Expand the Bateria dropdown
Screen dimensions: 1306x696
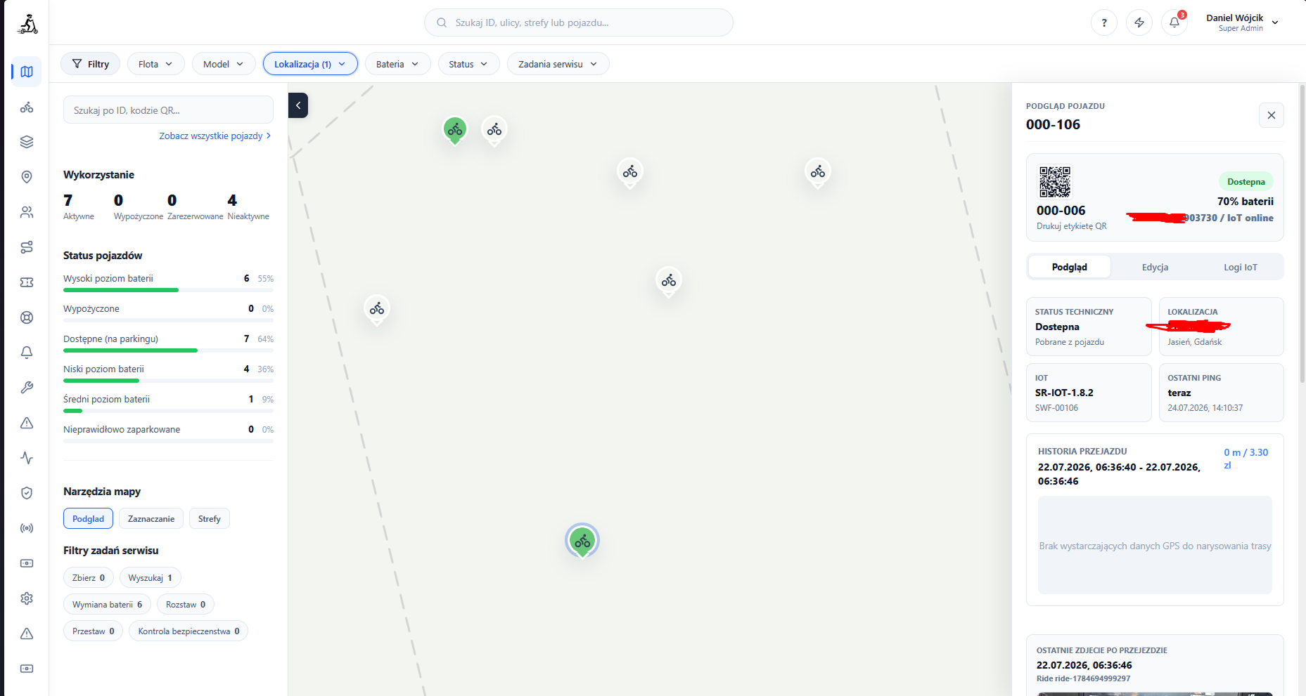click(x=397, y=64)
